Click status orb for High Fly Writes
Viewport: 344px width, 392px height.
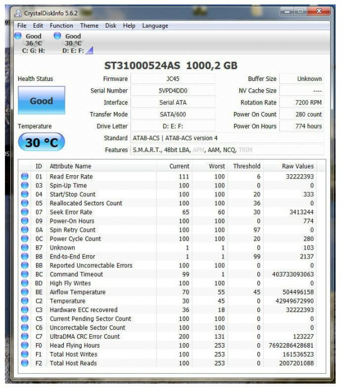click(x=25, y=283)
